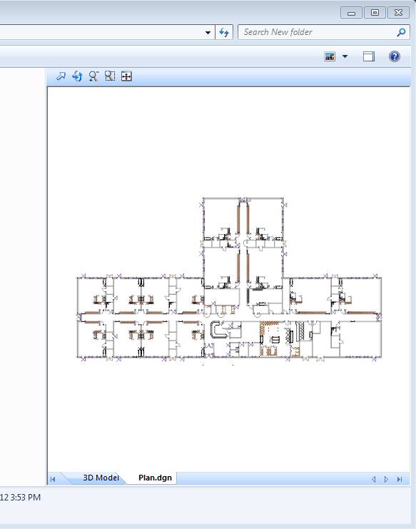Viewport: 416px width, 529px height.
Task: Open the address bar history dropdown
Action: [x=208, y=32]
